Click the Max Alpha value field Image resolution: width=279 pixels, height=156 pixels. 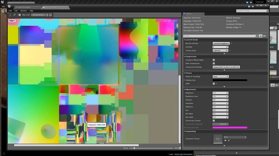pos(220,117)
